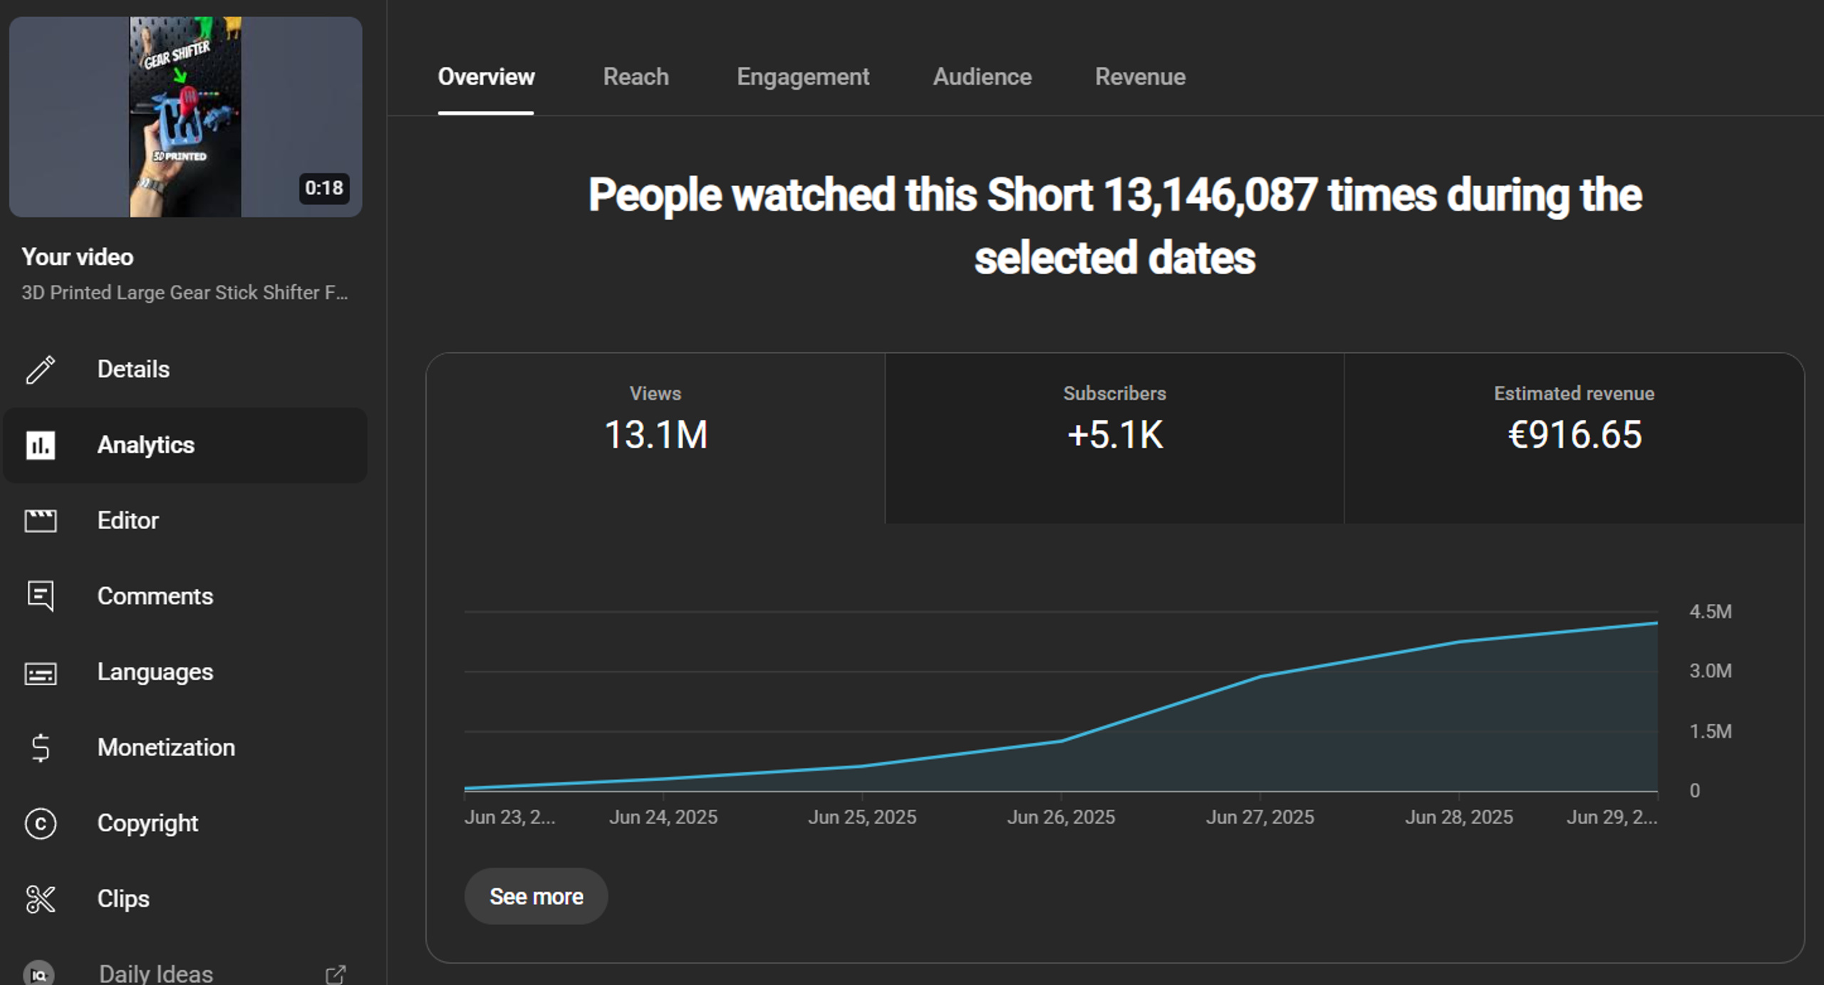Click the Languages subtitles icon
1824x985 pixels.
coord(40,673)
